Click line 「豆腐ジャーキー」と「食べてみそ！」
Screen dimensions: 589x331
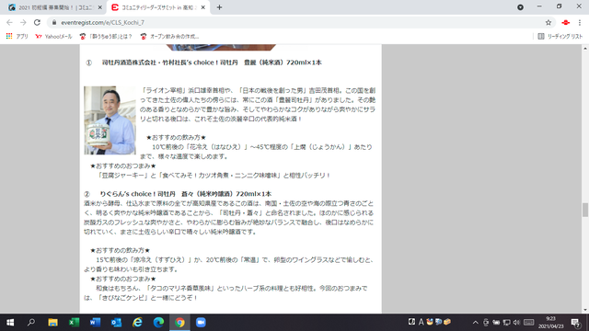[213, 176]
